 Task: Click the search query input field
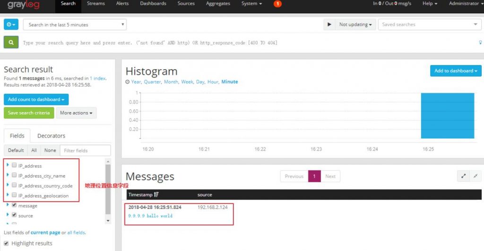pos(249,43)
